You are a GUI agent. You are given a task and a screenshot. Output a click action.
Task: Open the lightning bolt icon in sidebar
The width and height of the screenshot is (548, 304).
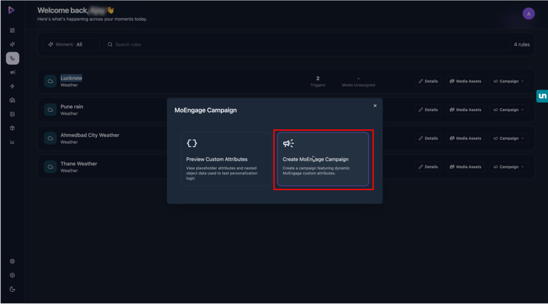coord(12,86)
